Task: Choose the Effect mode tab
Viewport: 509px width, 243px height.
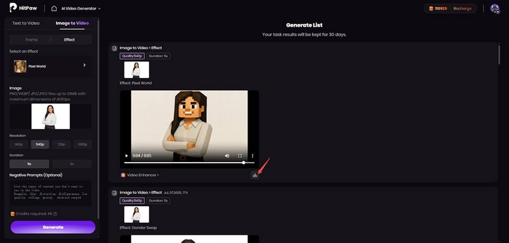Action: pyautogui.click(x=69, y=40)
